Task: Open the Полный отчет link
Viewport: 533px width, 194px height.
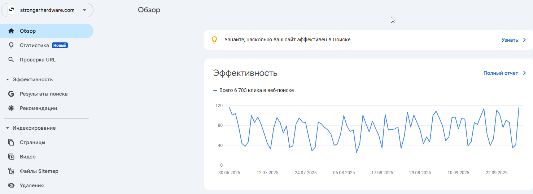Action: [505, 73]
